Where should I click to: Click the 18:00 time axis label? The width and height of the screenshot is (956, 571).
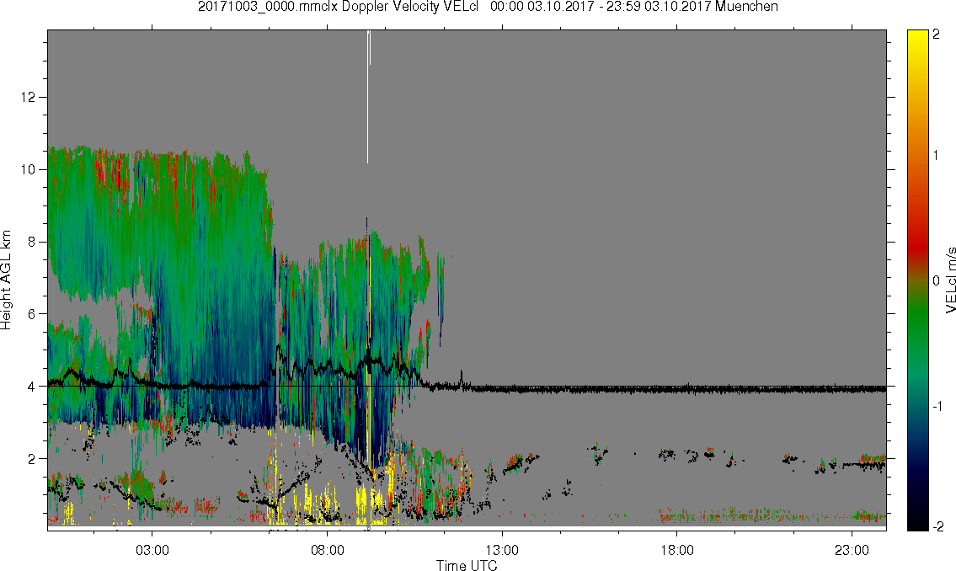[x=676, y=551]
